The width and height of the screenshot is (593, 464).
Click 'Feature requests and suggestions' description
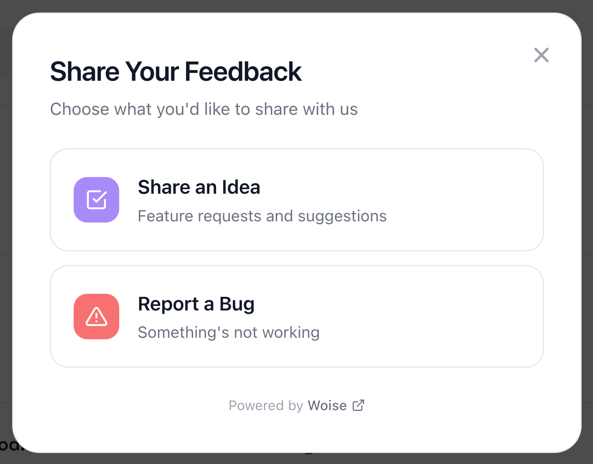262,216
